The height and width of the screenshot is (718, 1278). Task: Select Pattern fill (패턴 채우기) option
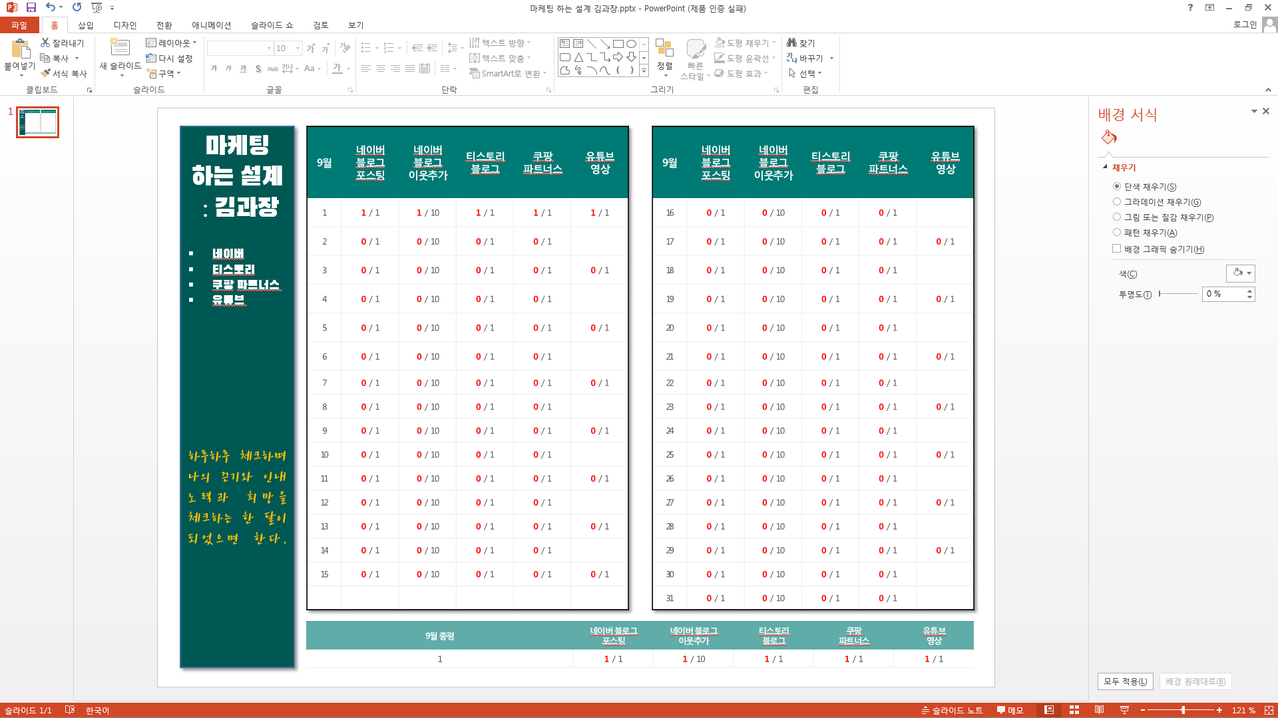pyautogui.click(x=1117, y=233)
